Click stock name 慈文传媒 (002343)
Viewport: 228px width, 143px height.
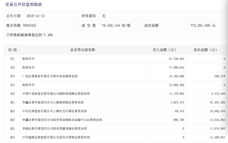(21, 25)
